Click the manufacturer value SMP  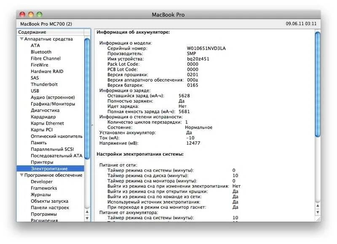pos(191,53)
